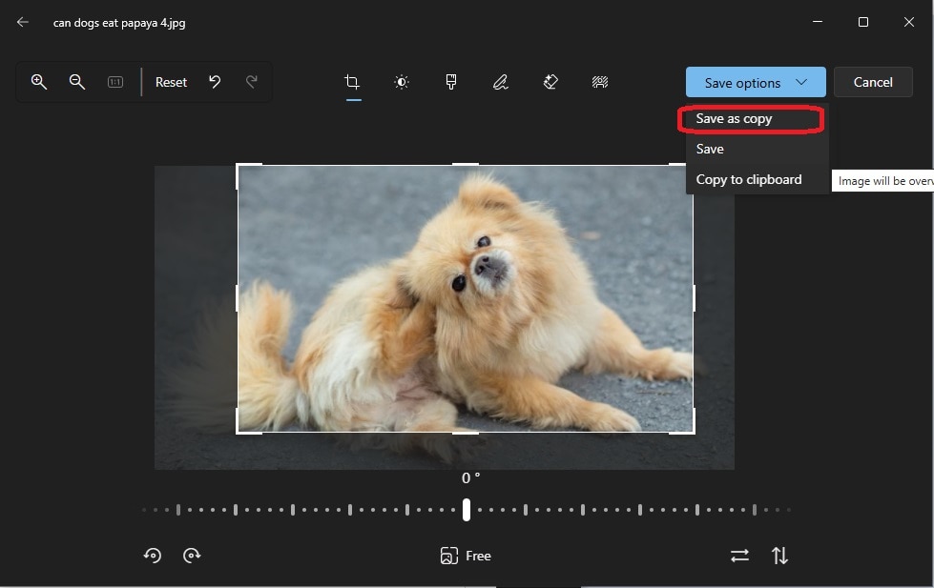Image resolution: width=934 pixels, height=588 pixels.
Task: Redo the last edit
Action: point(251,82)
